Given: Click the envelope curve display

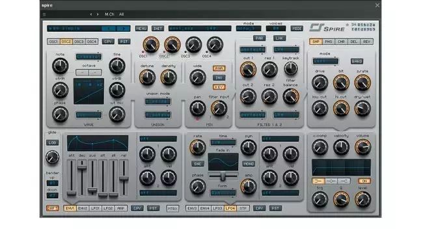Looking at the screenshot, I should click(98, 144).
